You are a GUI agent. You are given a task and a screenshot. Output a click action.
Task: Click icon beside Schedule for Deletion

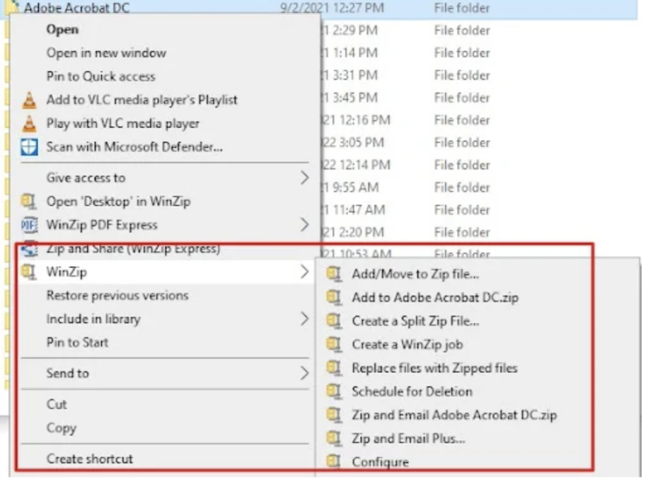(334, 392)
